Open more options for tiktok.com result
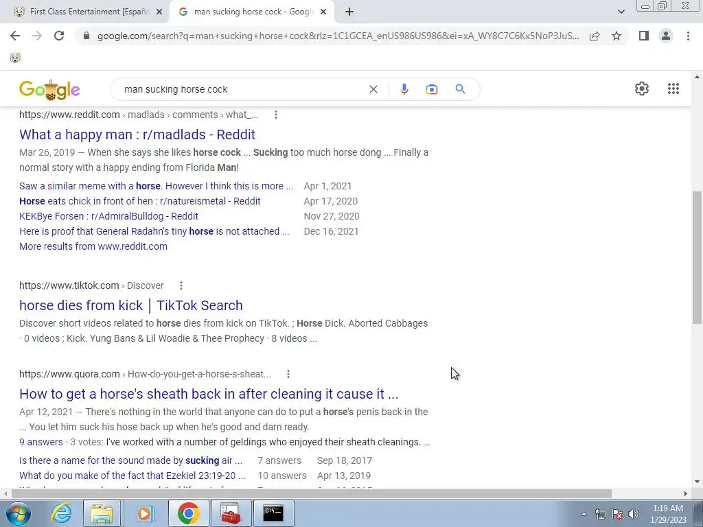Viewport: 703px width, 527px height. pos(181,285)
